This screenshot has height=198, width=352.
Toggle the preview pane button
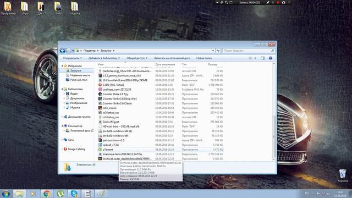(262, 58)
